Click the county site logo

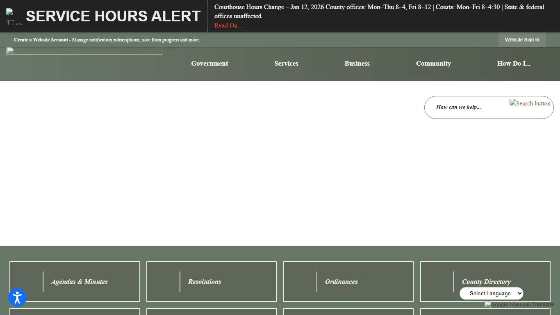[x=84, y=50]
